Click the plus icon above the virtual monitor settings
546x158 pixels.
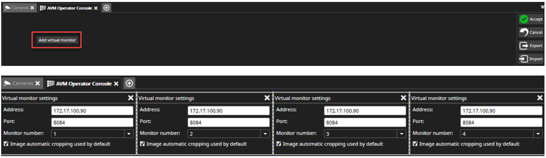tap(130, 83)
